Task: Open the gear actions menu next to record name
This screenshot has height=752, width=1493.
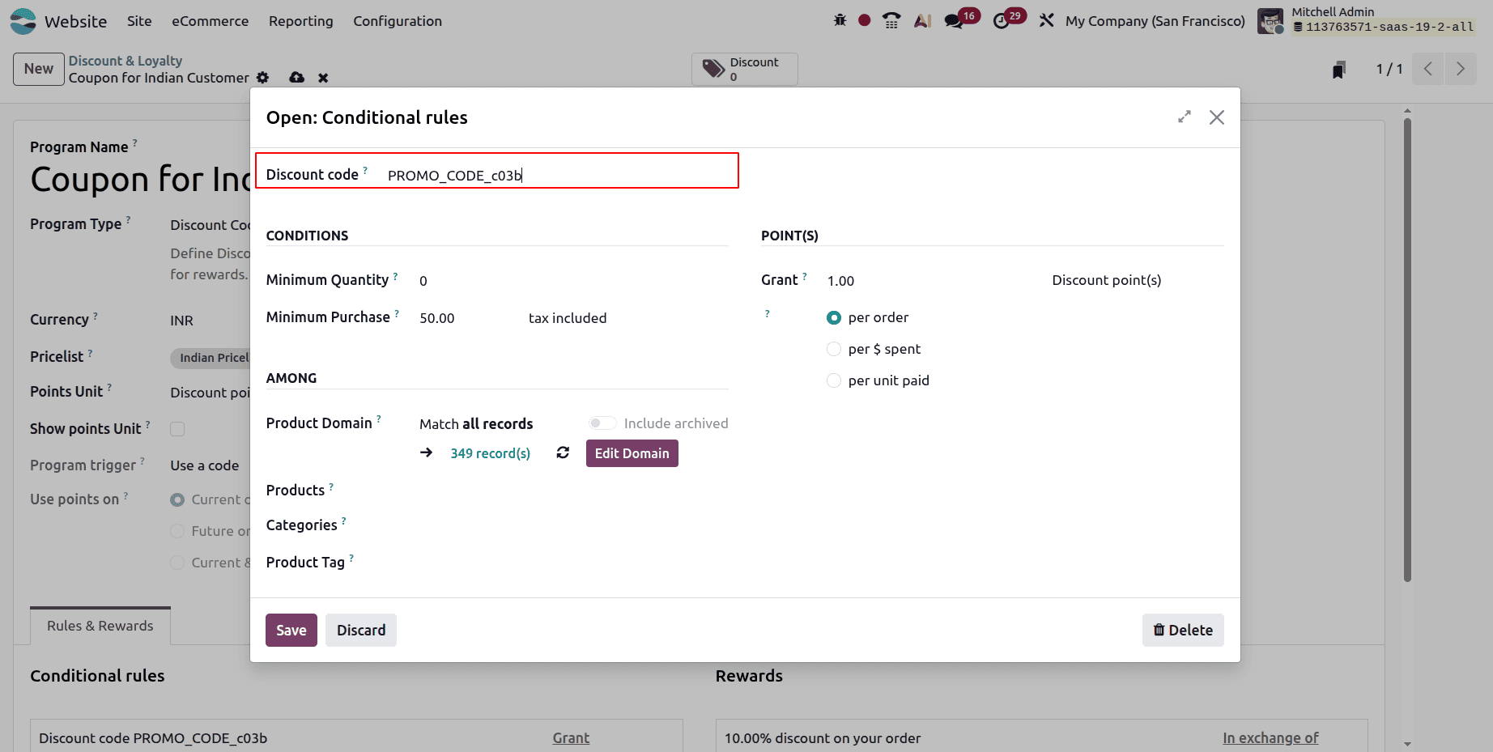Action: coord(262,78)
